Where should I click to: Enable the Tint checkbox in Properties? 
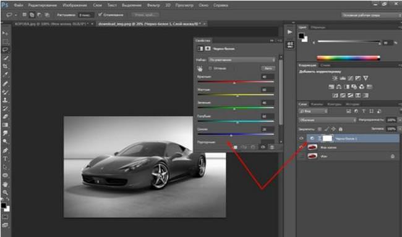tap(210, 69)
